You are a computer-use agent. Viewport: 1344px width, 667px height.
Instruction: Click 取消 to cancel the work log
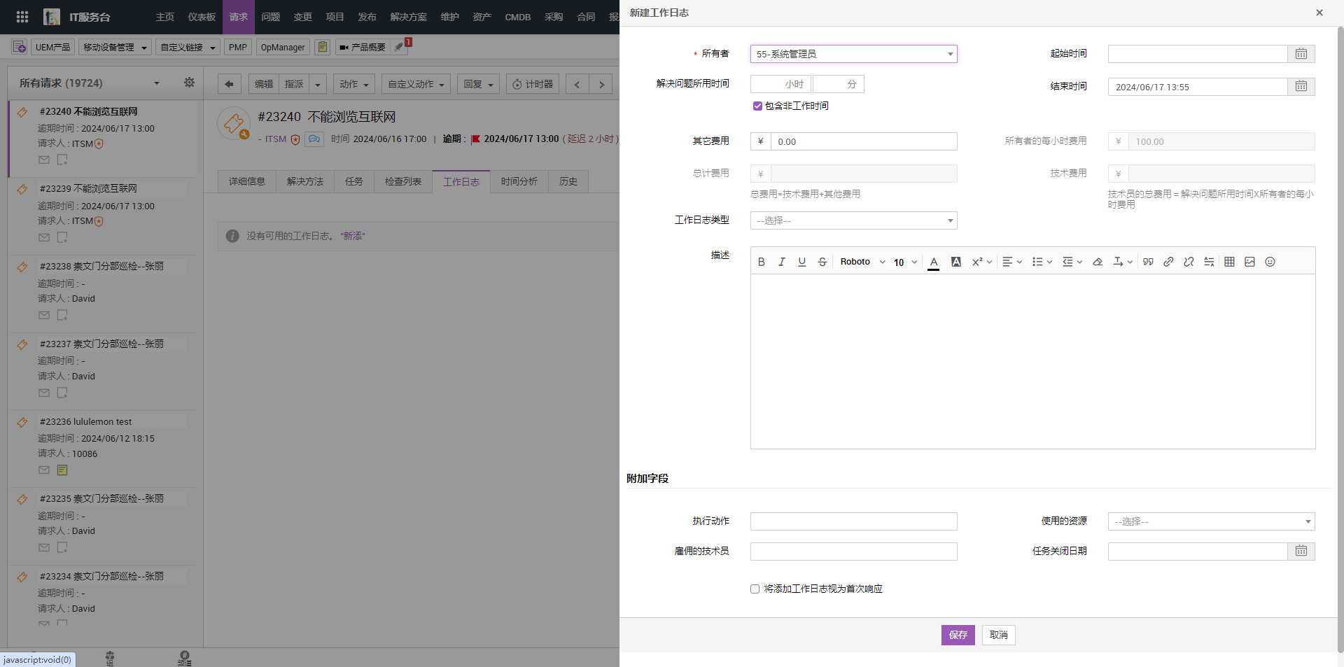[998, 635]
